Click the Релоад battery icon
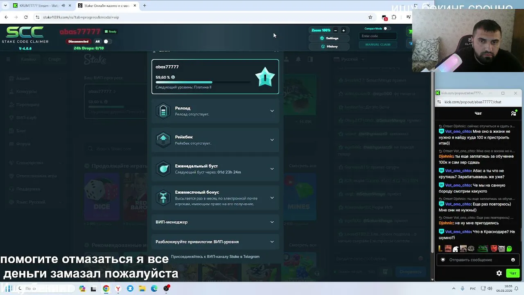 (163, 111)
